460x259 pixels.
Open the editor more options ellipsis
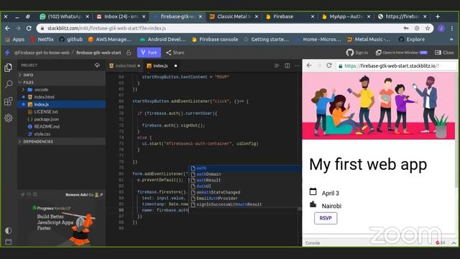pyautogui.click(x=297, y=65)
